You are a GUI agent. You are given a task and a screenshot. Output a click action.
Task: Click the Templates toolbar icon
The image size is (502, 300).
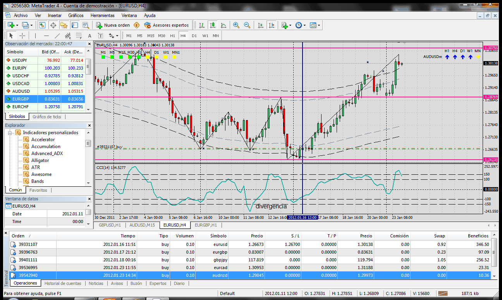(313, 25)
